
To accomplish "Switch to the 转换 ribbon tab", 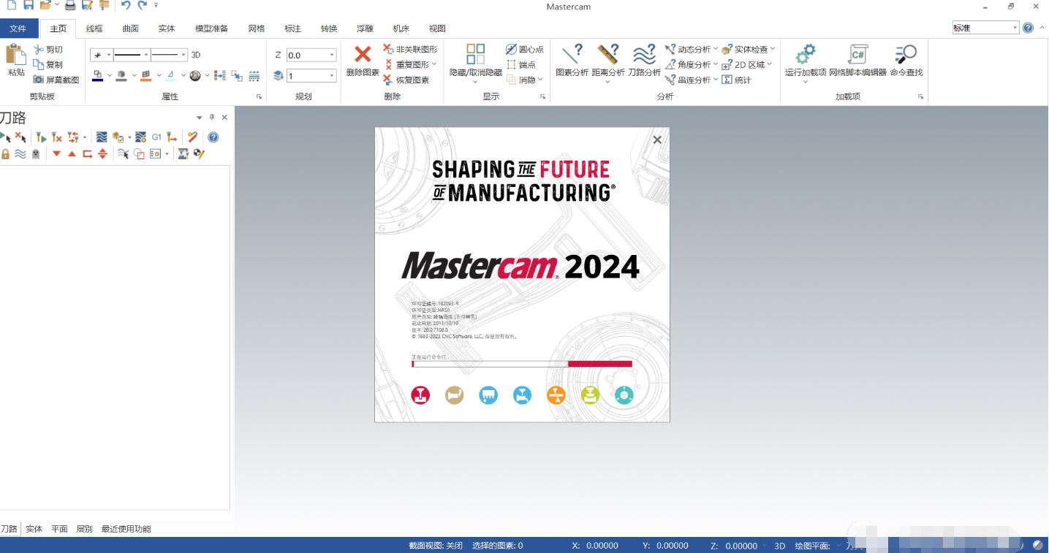I will (x=328, y=28).
